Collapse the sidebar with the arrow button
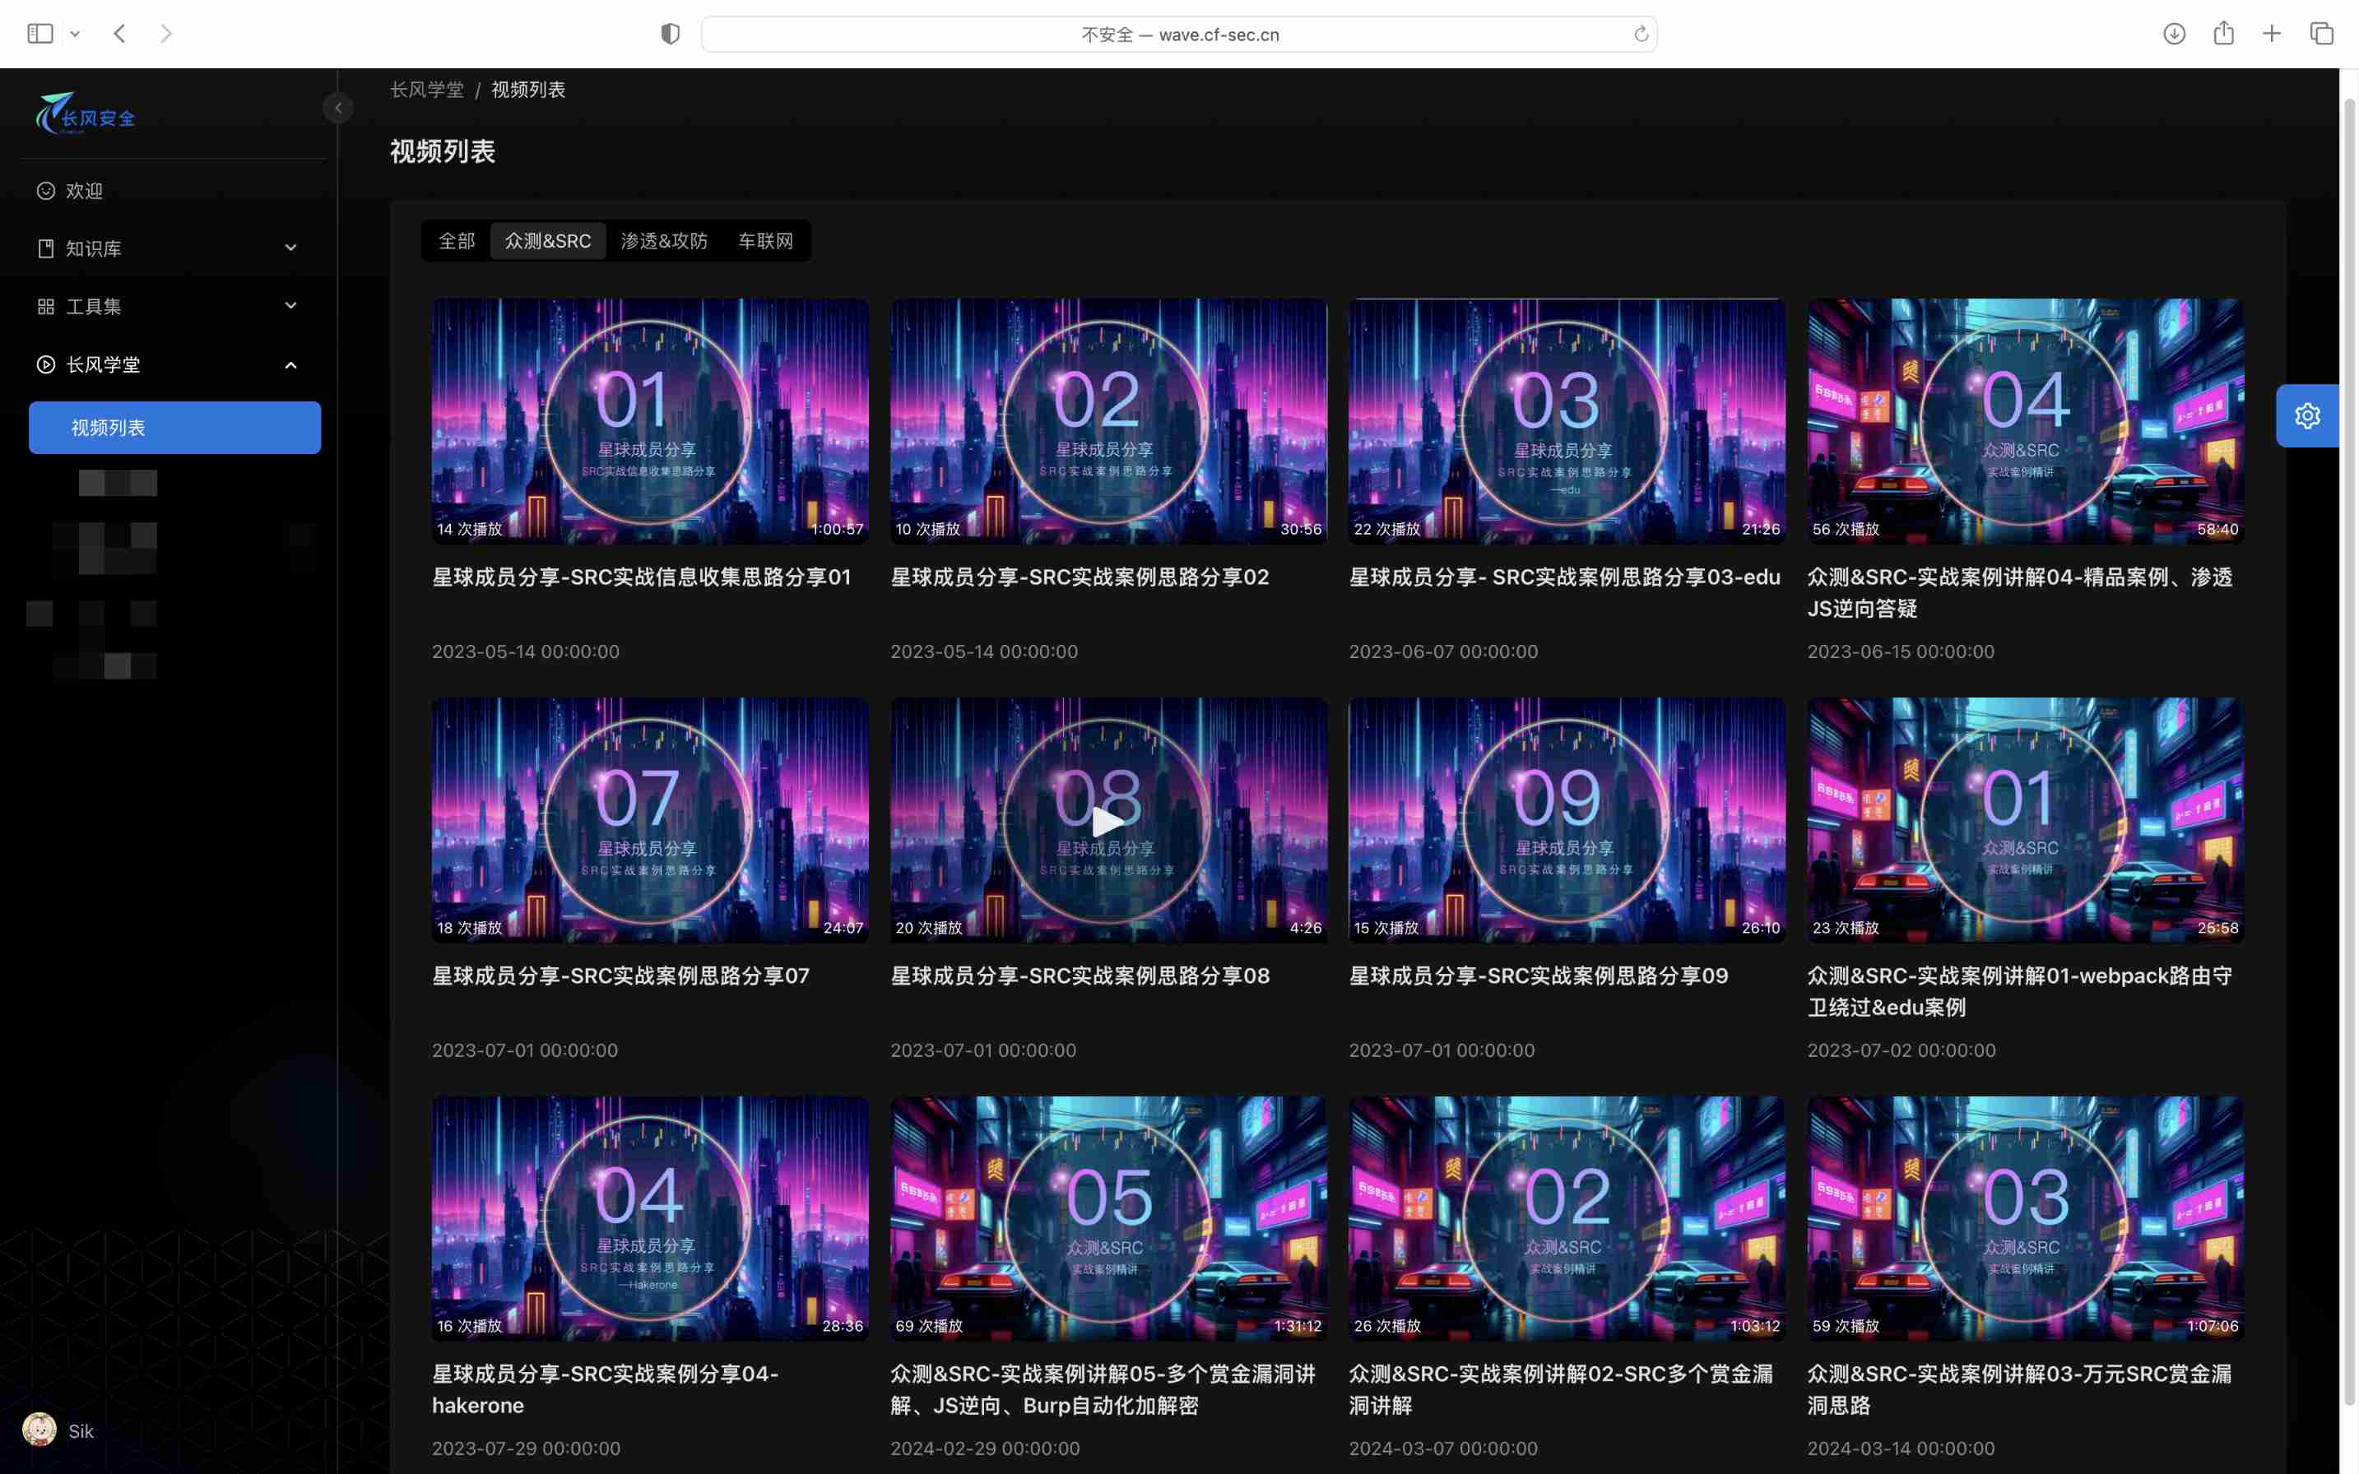The width and height of the screenshot is (2359, 1474). click(337, 109)
